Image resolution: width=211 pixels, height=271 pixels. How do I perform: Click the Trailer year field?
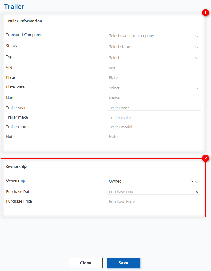pyautogui.click(x=153, y=108)
